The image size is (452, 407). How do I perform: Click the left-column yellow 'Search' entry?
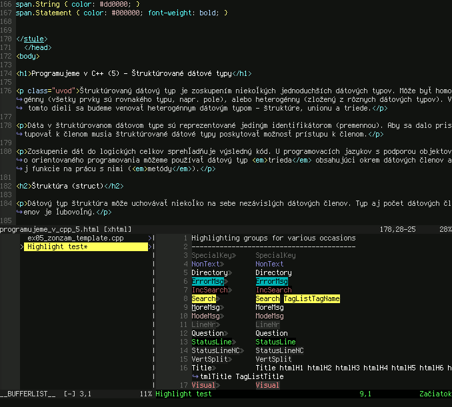tap(203, 298)
